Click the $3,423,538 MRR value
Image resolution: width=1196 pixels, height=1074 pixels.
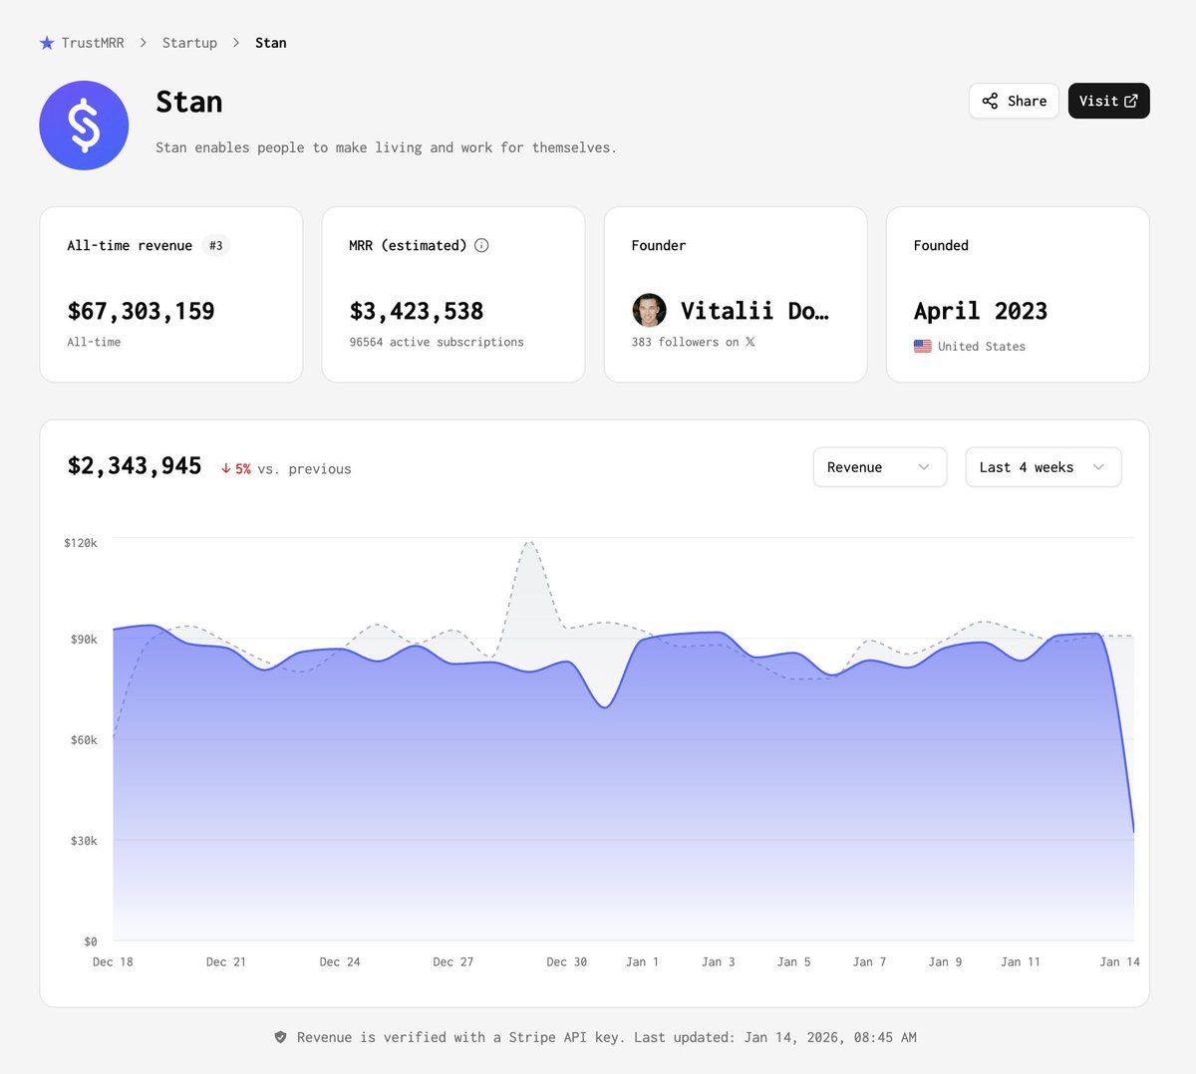pos(417,311)
